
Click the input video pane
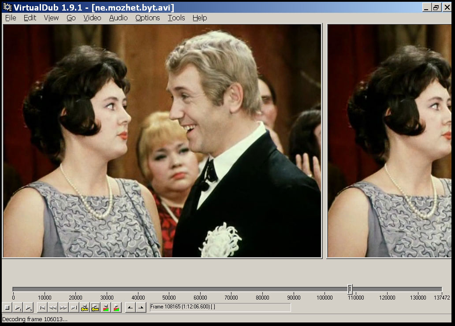click(x=162, y=141)
